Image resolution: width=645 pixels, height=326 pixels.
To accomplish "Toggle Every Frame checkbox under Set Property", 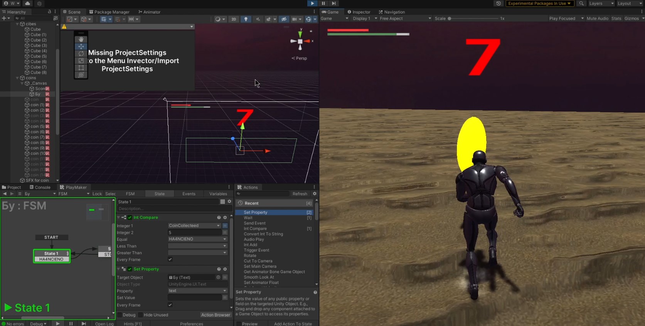I will click(170, 305).
